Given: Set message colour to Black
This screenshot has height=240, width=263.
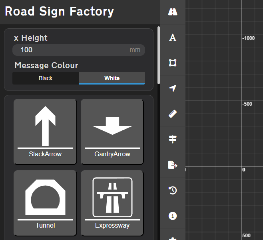Looking at the screenshot, I should point(46,78).
